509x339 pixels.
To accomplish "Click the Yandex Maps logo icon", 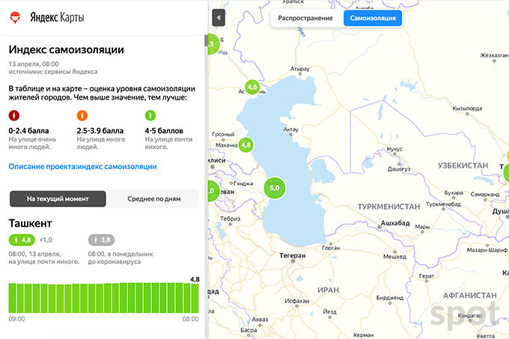I will point(15,17).
